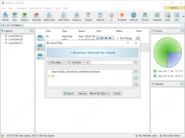Open the Analyze disk tool
This screenshot has width=185, height=138.
coord(25,17)
